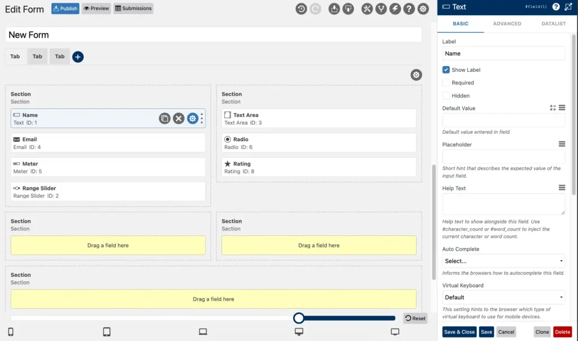Open the Auto Complete dropdown
Viewport: 578px width, 341px height.
click(503, 261)
